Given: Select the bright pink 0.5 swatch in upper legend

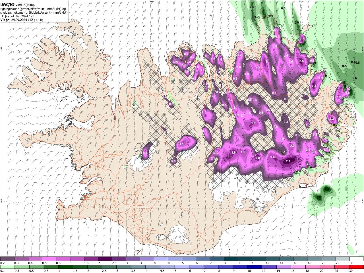Looking at the screenshot, I should click(x=49, y=259).
